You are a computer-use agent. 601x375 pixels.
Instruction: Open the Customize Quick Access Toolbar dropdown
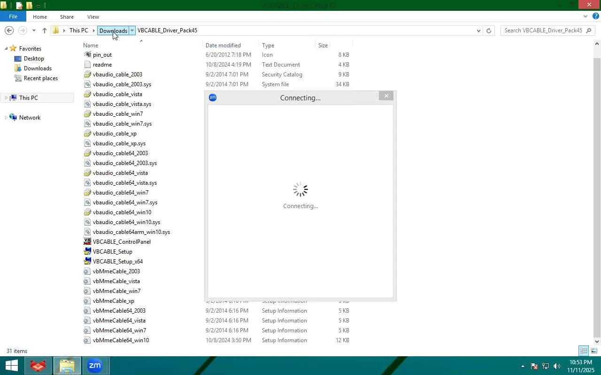pyautogui.click(x=39, y=6)
